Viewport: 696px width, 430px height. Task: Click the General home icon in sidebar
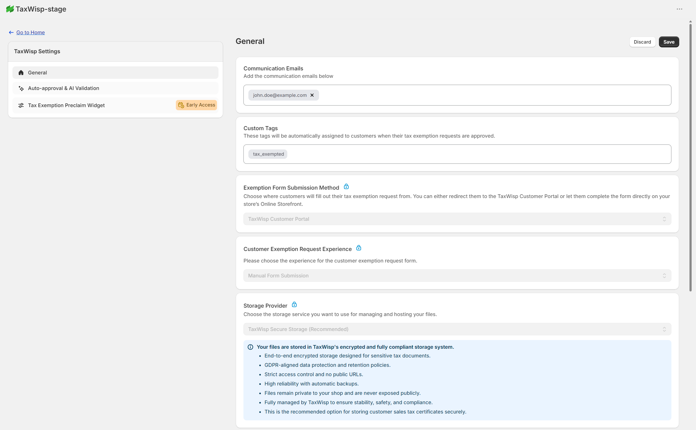21,73
